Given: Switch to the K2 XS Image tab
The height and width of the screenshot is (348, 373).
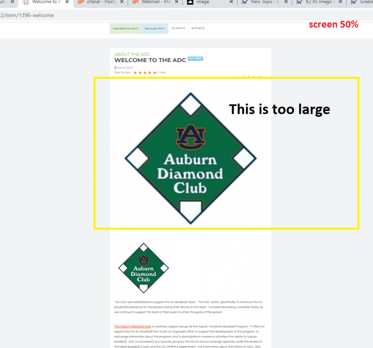Looking at the screenshot, I should [320, 2].
